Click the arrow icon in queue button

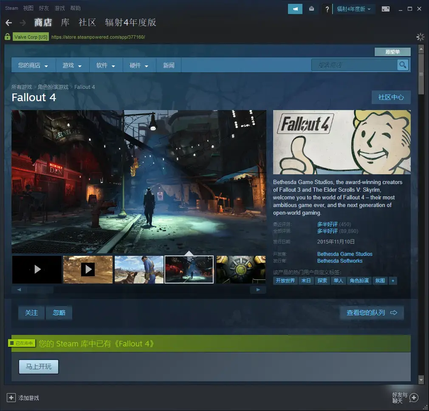[394, 312]
